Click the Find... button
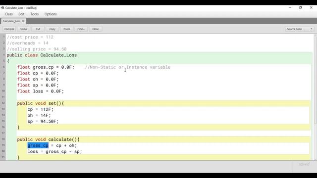317x178 pixels. [81, 29]
